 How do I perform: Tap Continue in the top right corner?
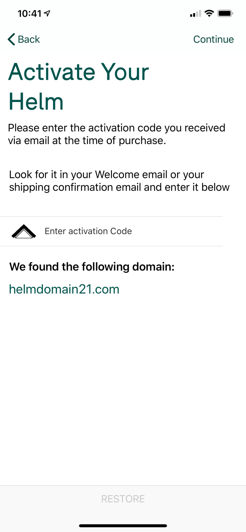pyautogui.click(x=213, y=39)
